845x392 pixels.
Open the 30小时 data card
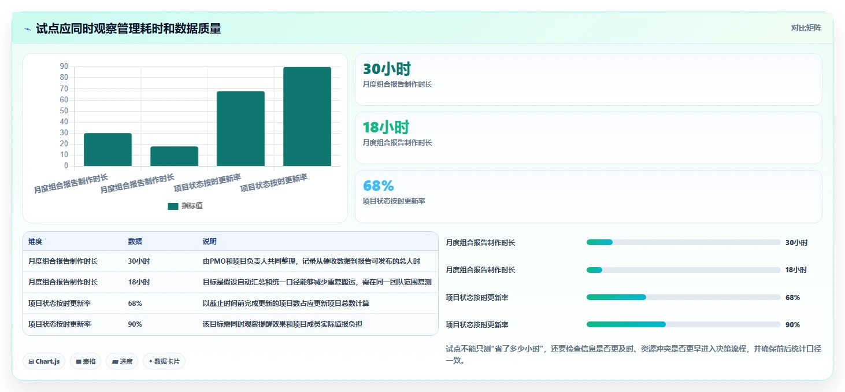point(588,79)
